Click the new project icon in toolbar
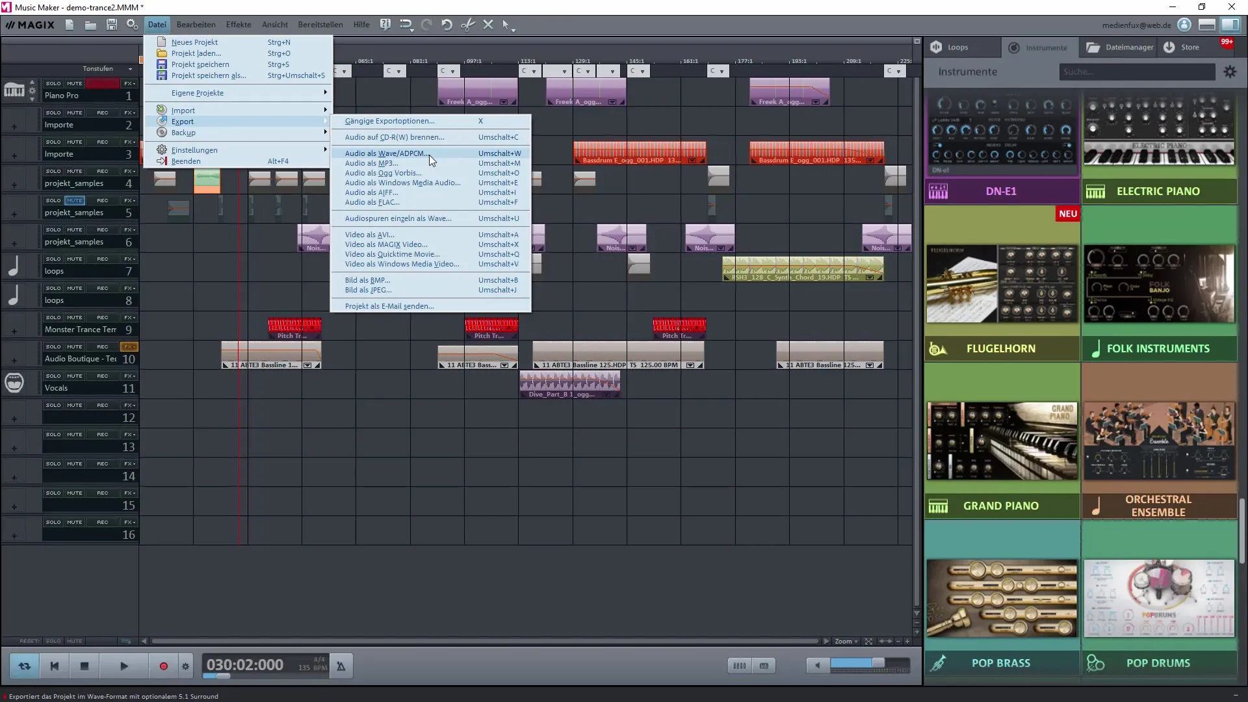Screen dimensions: 1248x702 [x=70, y=25]
